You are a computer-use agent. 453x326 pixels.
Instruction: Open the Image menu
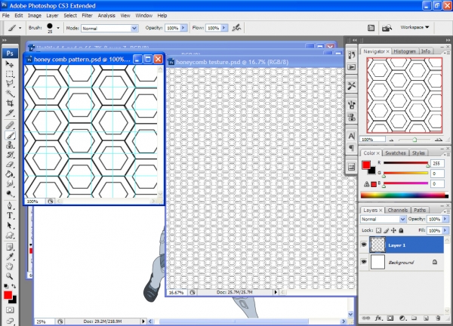tap(35, 16)
